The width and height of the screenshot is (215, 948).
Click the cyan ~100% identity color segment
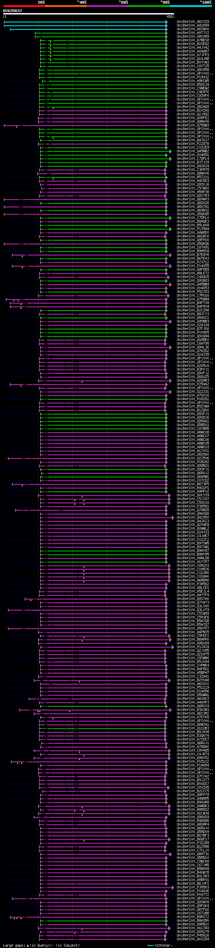[x=191, y=6]
